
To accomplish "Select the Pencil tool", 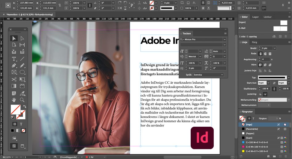I will point(22,66).
